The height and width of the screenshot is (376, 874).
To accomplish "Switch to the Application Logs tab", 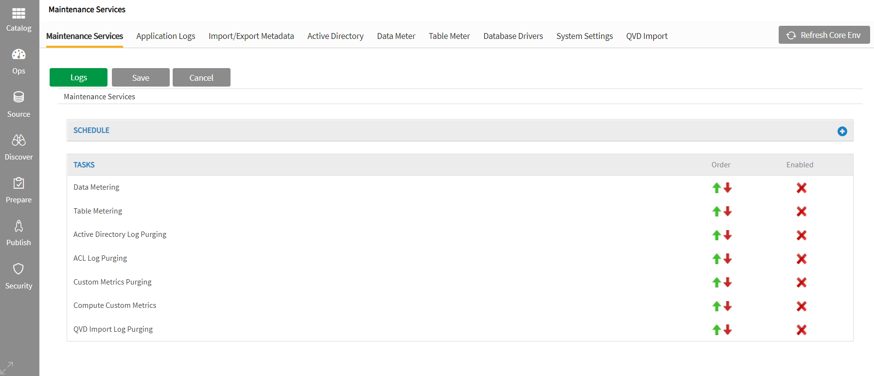I will coord(165,36).
